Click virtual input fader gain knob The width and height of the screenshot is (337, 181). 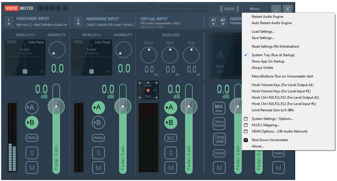[189, 106]
